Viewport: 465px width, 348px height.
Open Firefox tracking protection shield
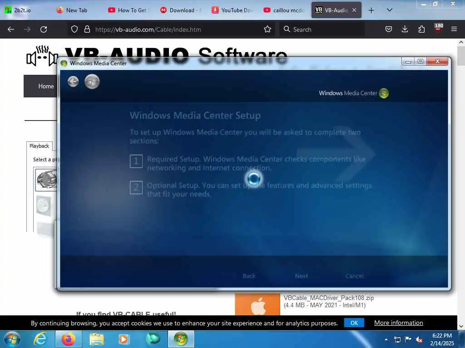coord(74,29)
